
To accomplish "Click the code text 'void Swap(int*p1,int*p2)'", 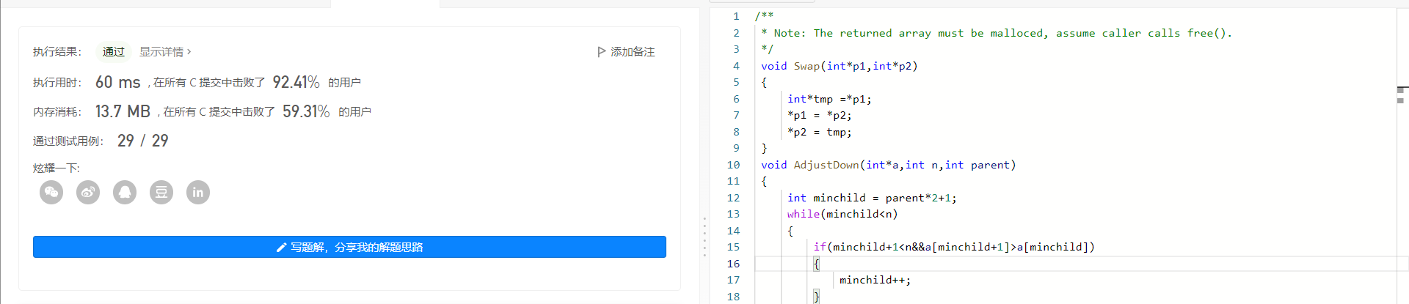I will pyautogui.click(x=839, y=66).
